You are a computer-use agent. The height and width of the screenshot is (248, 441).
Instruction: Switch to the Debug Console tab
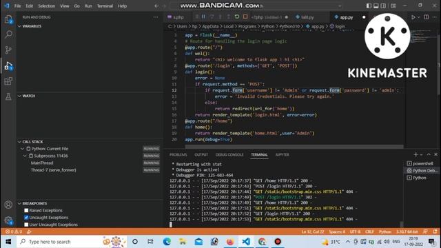[229, 154]
